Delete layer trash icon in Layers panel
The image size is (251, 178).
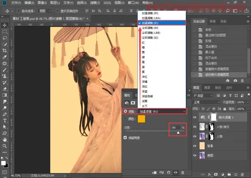(242, 174)
